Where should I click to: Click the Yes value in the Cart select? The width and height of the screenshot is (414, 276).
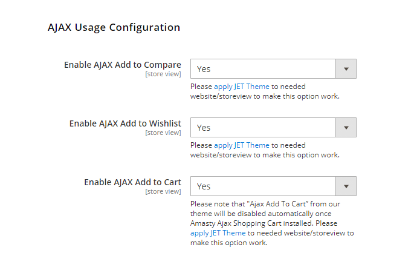[204, 186]
